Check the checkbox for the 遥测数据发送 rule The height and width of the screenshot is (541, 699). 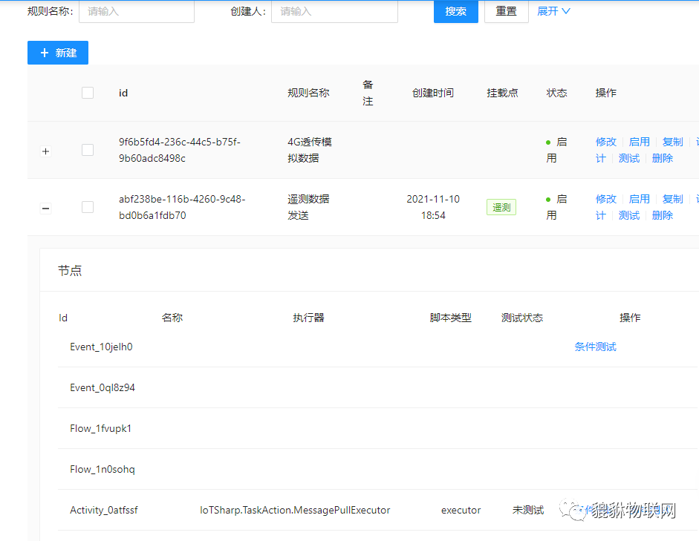(87, 207)
